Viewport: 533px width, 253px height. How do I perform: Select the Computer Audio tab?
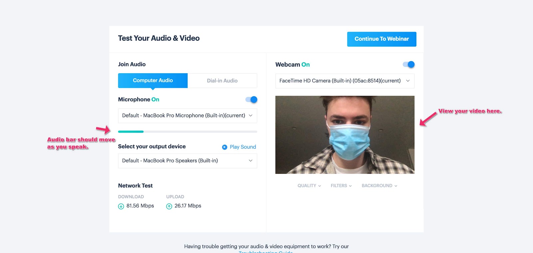point(153,81)
